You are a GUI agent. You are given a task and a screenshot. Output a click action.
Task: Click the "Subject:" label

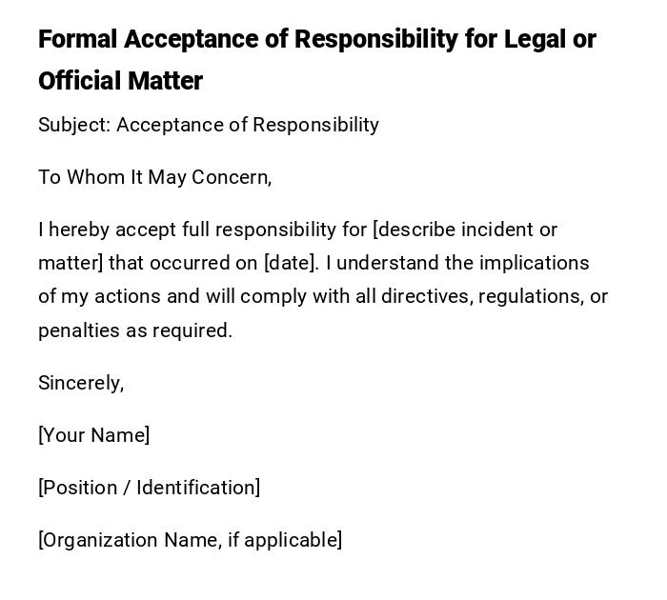point(74,125)
